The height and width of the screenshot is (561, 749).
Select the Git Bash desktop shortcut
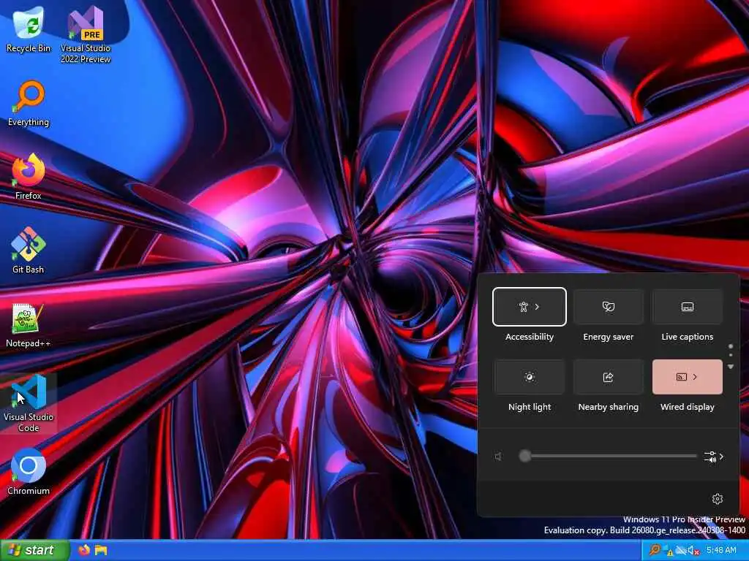click(x=29, y=251)
